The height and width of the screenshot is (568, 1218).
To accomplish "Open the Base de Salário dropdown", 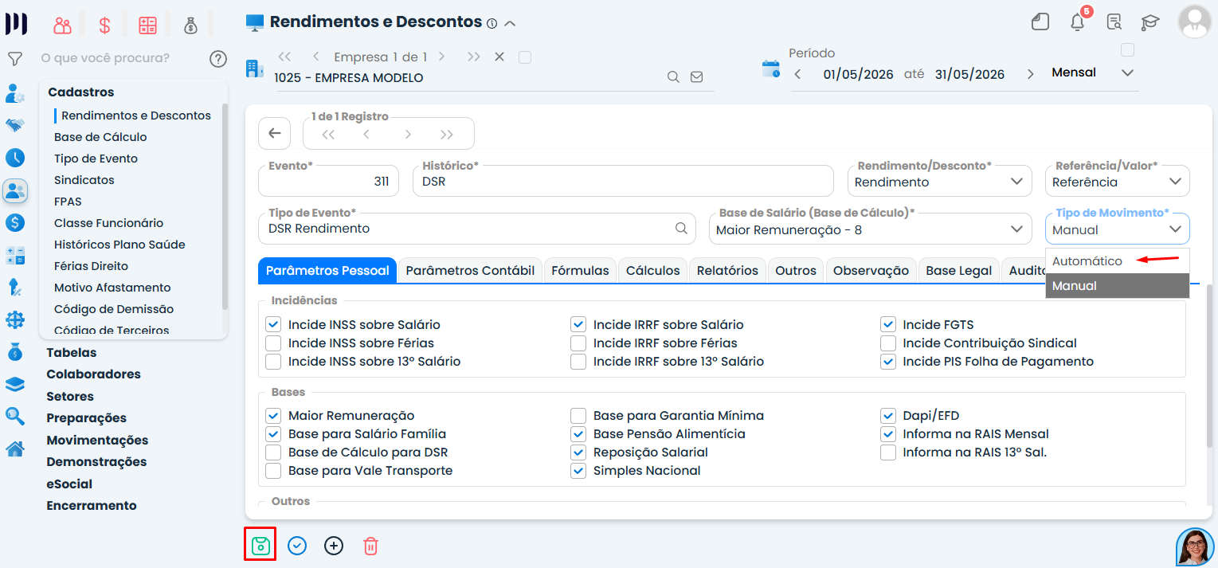I will [869, 229].
